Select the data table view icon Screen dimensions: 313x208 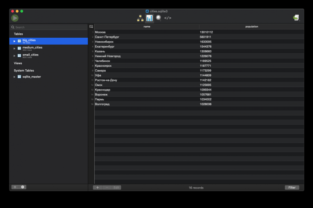[x=149, y=18]
